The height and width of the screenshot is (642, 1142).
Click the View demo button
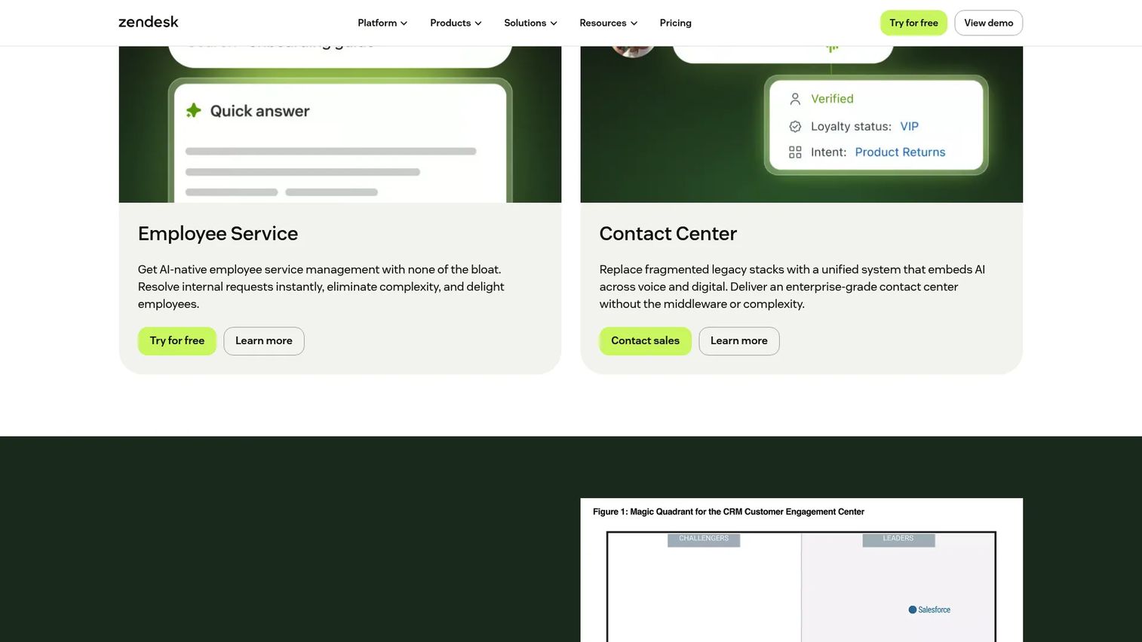pos(988,23)
